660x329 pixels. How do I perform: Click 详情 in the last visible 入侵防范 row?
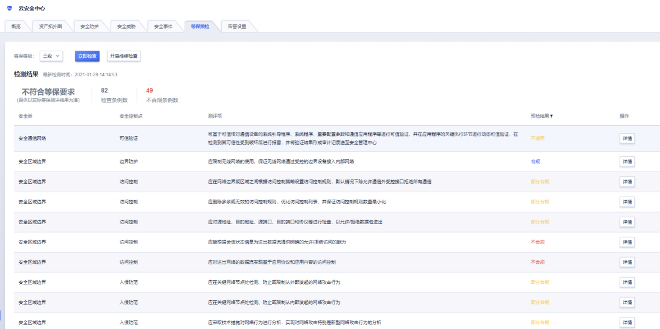[627, 322]
